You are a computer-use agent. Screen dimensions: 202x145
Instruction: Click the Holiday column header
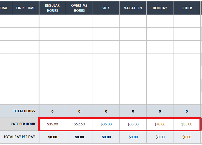(x=160, y=8)
